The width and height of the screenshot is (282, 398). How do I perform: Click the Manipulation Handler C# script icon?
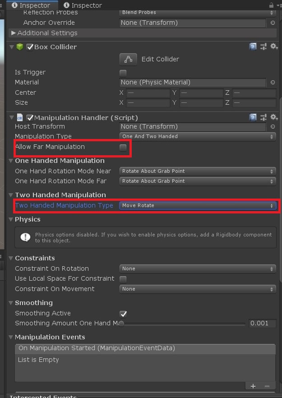point(20,117)
